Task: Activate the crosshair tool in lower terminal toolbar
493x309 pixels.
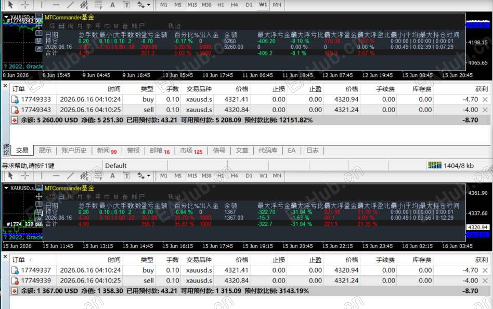Action: (x=25, y=176)
